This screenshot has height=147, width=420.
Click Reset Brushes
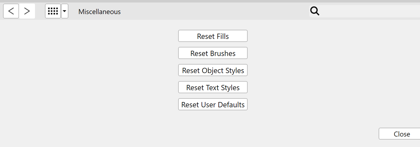pos(213,53)
